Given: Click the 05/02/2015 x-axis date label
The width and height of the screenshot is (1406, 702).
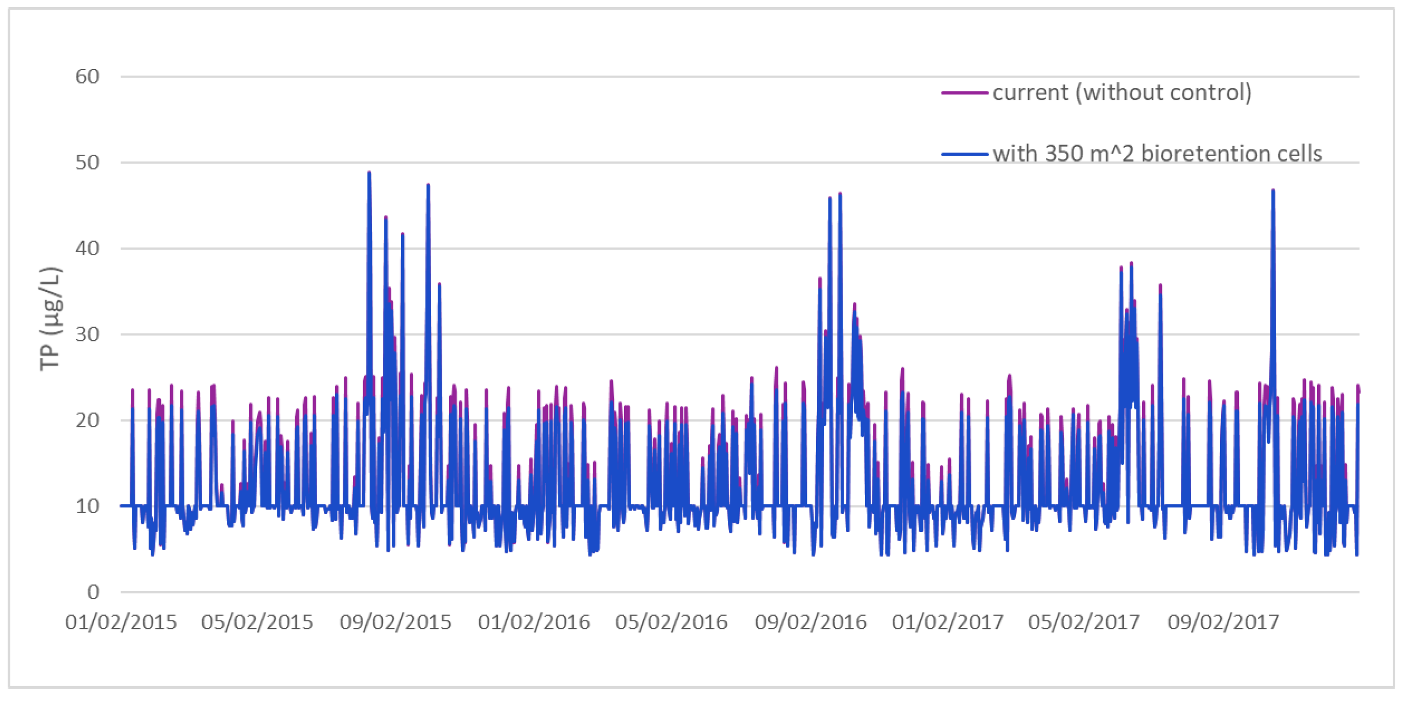Looking at the screenshot, I should [x=257, y=622].
